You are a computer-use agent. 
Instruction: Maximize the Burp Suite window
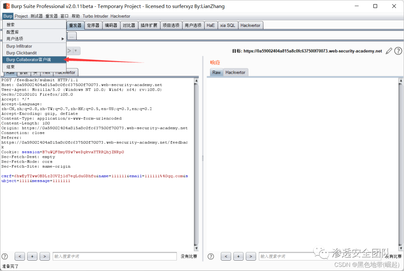pyautogui.click(x=375, y=6)
